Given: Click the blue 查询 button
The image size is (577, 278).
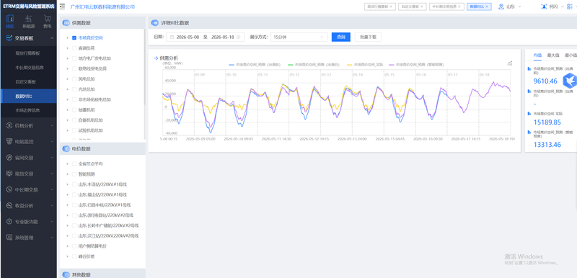Looking at the screenshot, I should tap(340, 37).
